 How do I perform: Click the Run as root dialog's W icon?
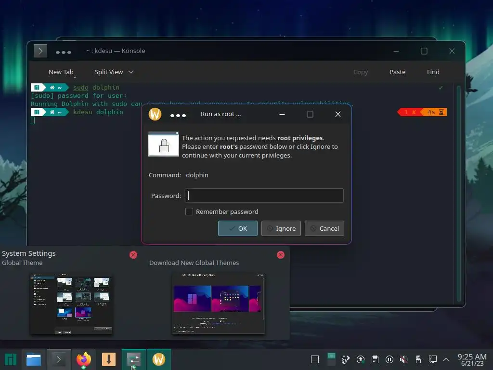(x=155, y=114)
